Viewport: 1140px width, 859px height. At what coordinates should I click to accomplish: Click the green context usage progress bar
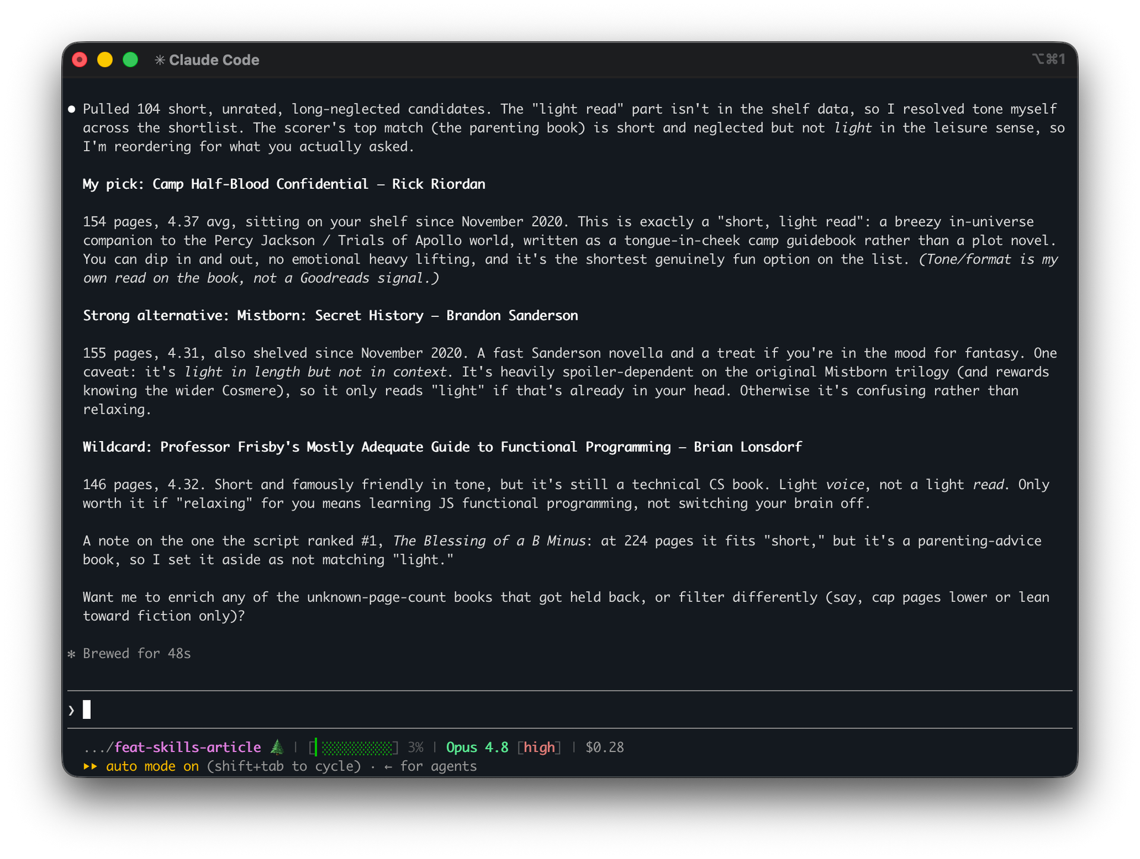(354, 747)
